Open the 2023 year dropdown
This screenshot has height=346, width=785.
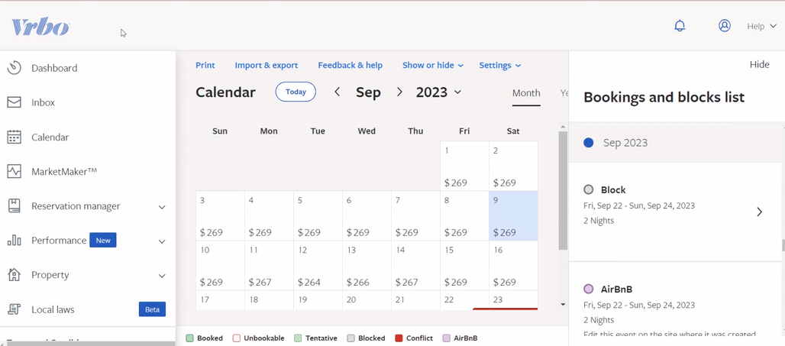(438, 92)
